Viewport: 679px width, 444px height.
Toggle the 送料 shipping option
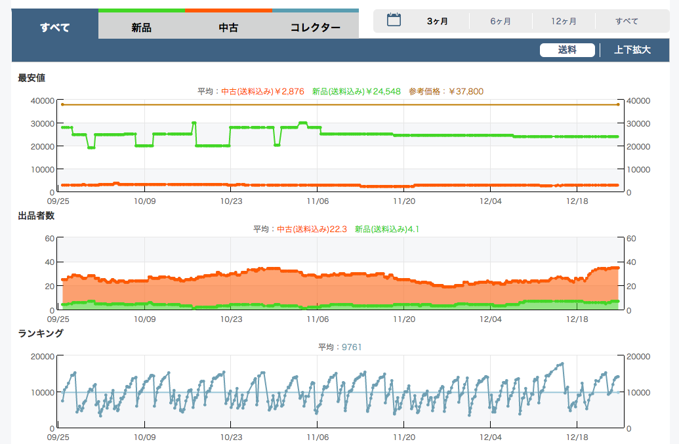(567, 50)
